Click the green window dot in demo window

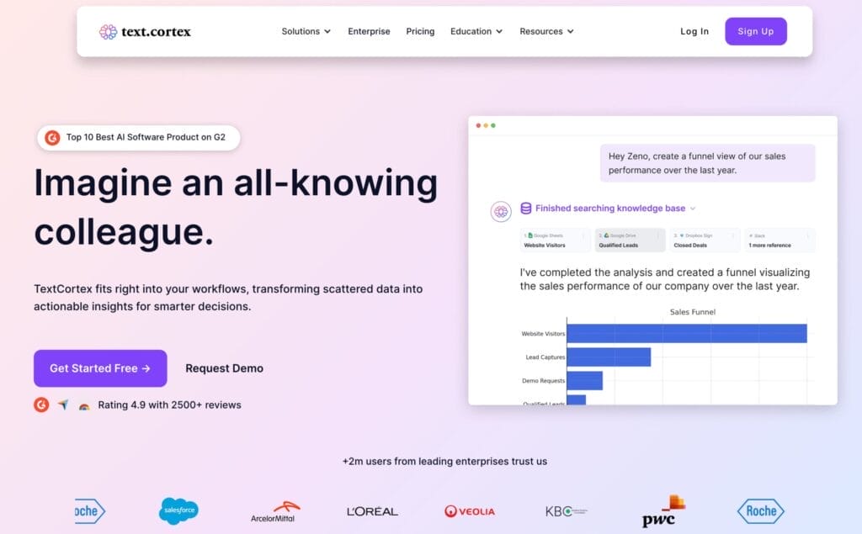(x=493, y=126)
